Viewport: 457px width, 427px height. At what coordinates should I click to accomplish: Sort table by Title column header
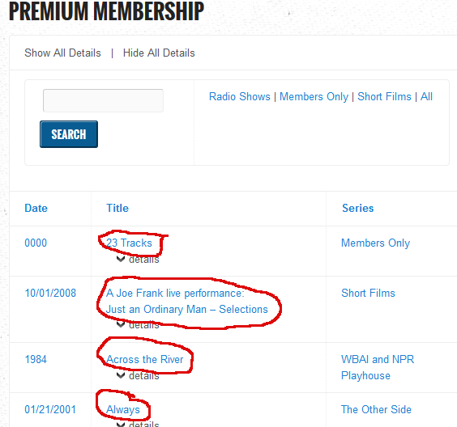[x=117, y=209]
